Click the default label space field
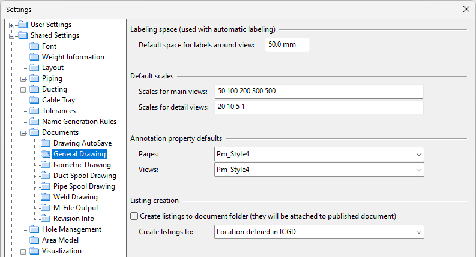The image size is (476, 257). click(287, 45)
